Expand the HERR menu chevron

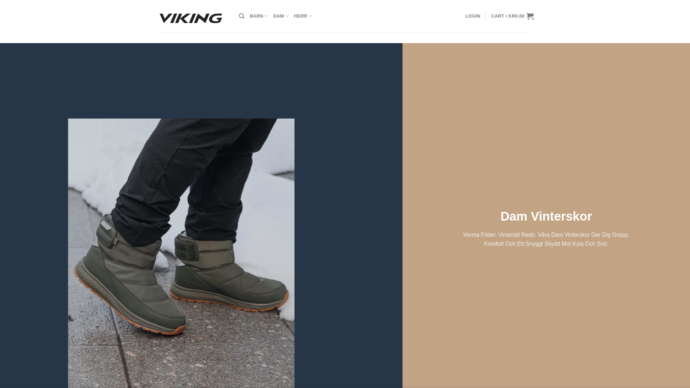tap(310, 16)
